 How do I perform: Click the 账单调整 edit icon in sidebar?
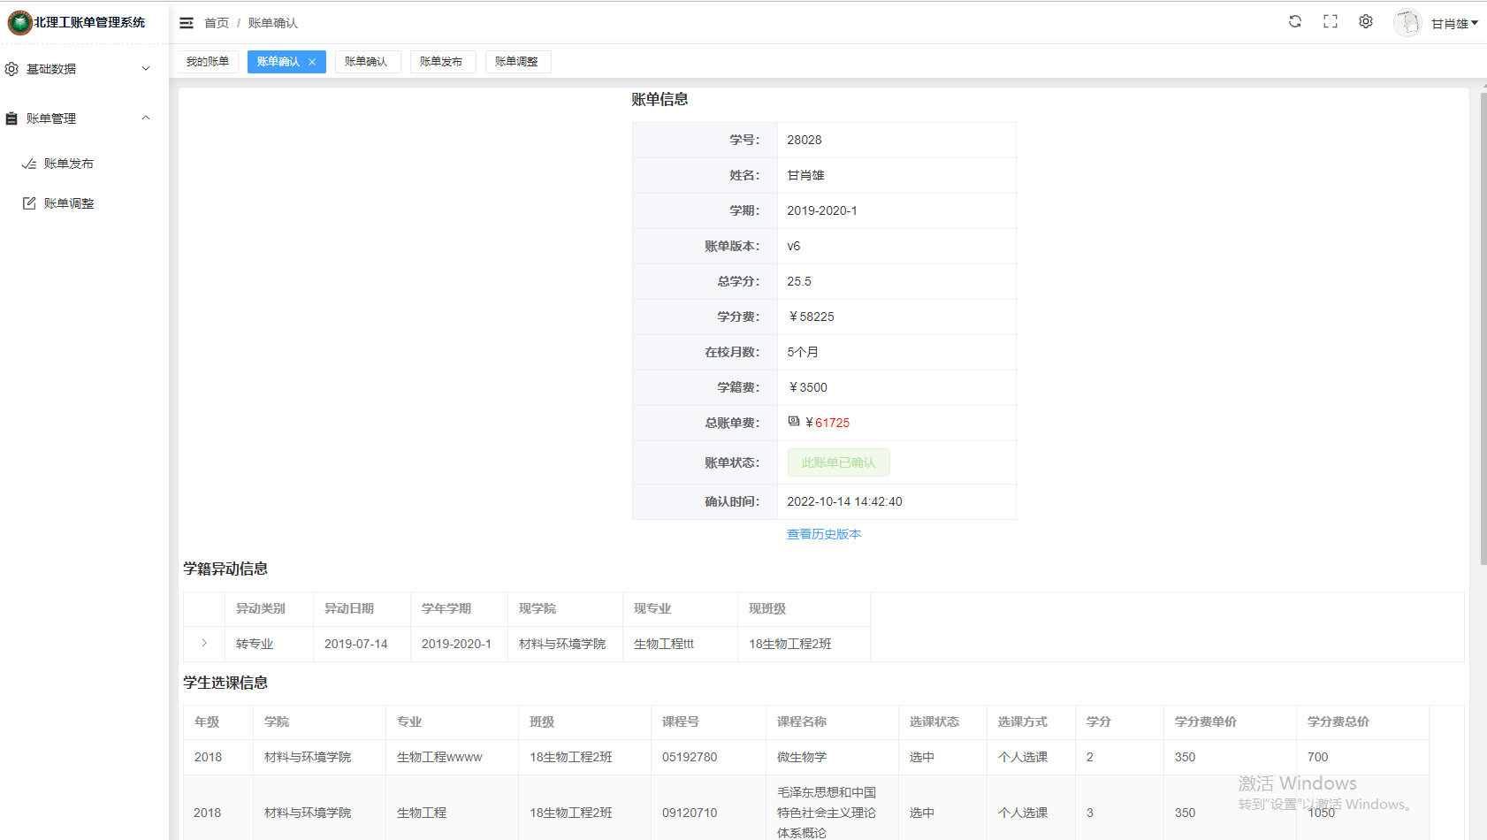(x=29, y=203)
